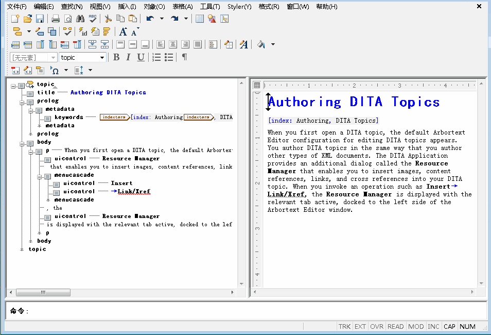Toggle Italic formatting
This screenshot has width=491, height=335.
coord(128,57)
